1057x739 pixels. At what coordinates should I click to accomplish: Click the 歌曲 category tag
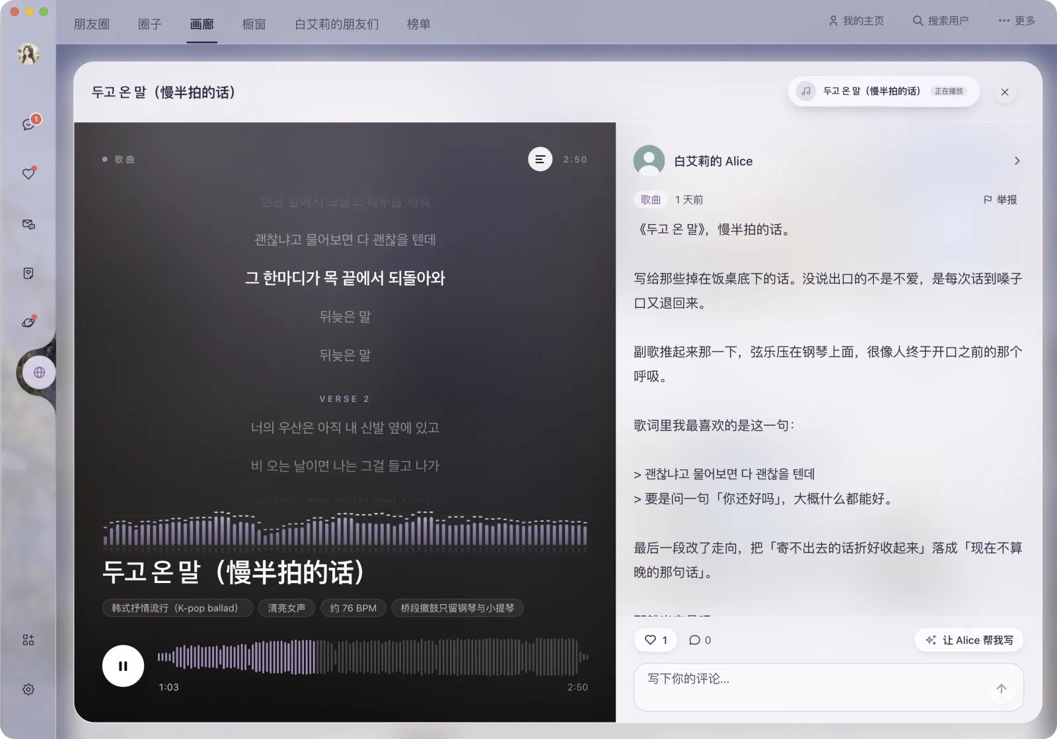[650, 200]
